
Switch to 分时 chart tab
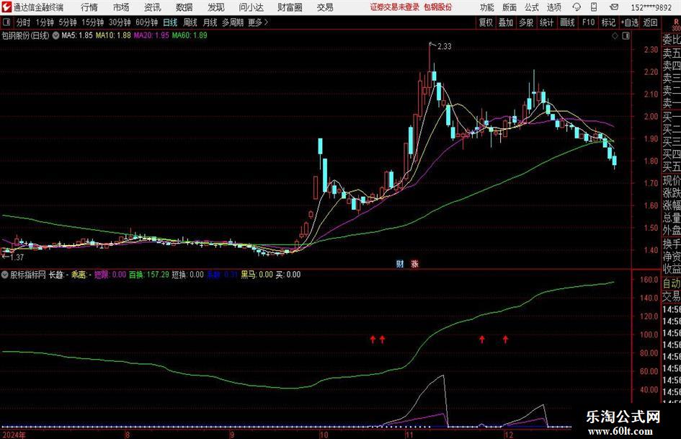23,22
